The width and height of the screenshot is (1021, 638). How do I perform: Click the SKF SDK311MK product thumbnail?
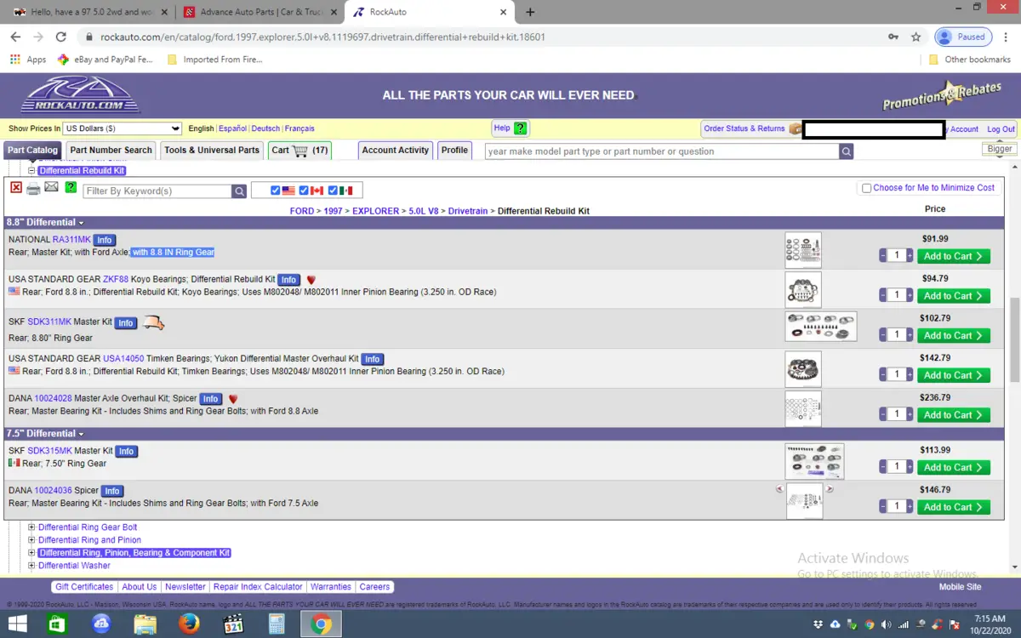point(820,326)
